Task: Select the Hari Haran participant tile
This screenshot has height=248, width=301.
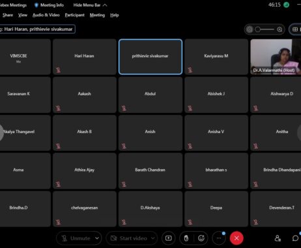Action: click(85, 57)
